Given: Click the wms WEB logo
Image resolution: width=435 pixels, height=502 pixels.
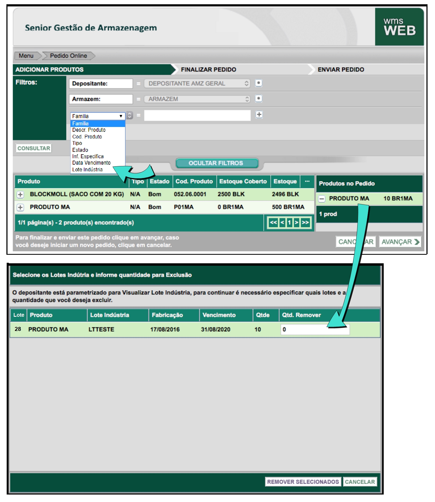Looking at the screenshot, I should coord(399,27).
